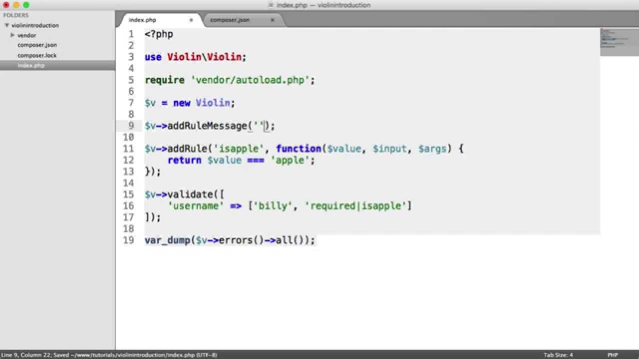Click the '$v = new Violin;' line
Screen dimensions: 639x359
point(190,103)
